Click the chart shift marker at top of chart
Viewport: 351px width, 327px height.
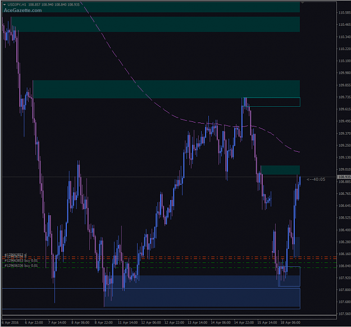[303, 2]
